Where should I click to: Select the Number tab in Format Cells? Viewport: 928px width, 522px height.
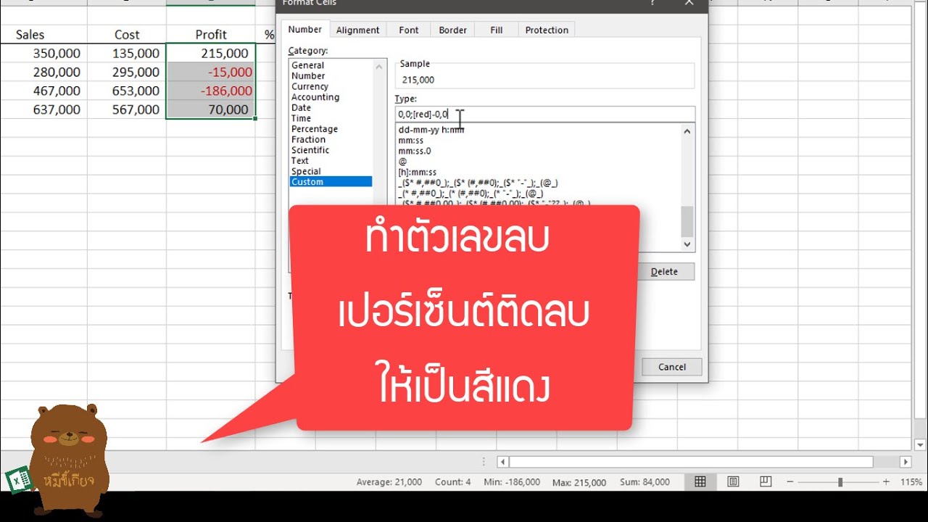(304, 29)
